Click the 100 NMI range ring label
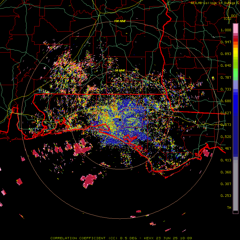The width and height of the screenshot is (240, 240). coord(120,21)
